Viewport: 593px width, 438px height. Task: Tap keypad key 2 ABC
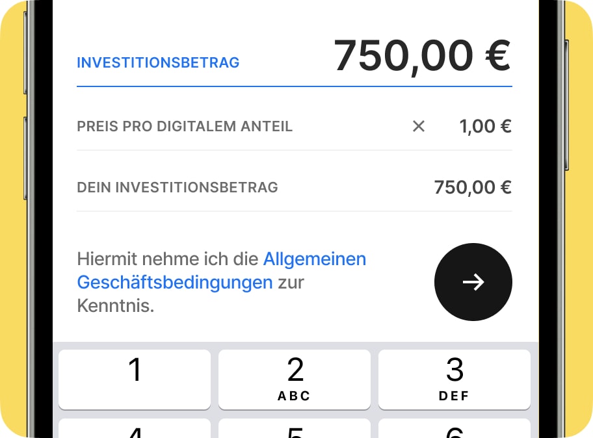pyautogui.click(x=295, y=380)
